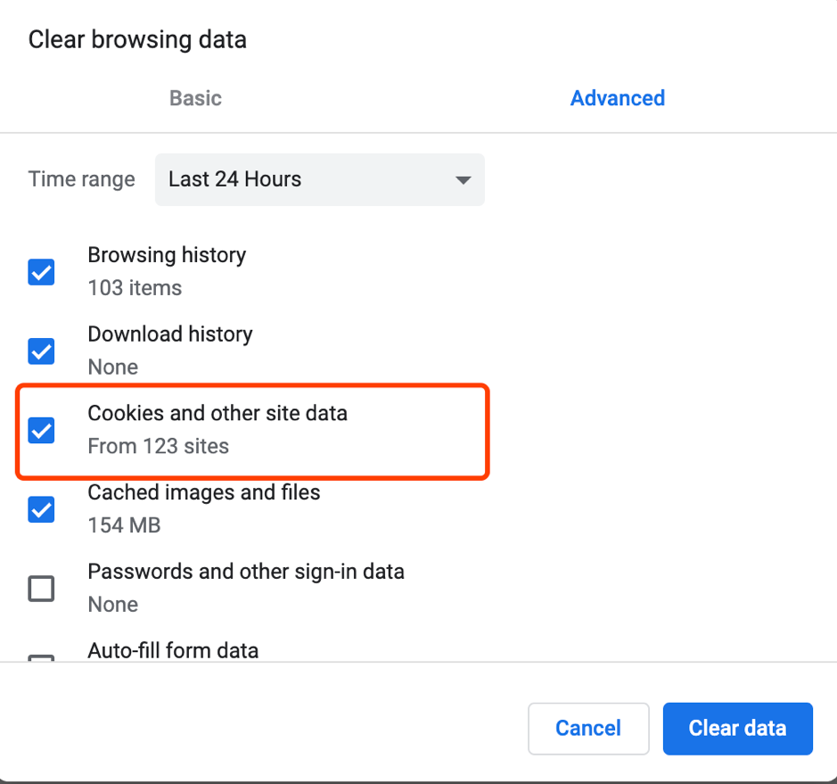Click the 'Passwords and other sign-in data' label
The height and width of the screenshot is (784, 837).
(246, 572)
